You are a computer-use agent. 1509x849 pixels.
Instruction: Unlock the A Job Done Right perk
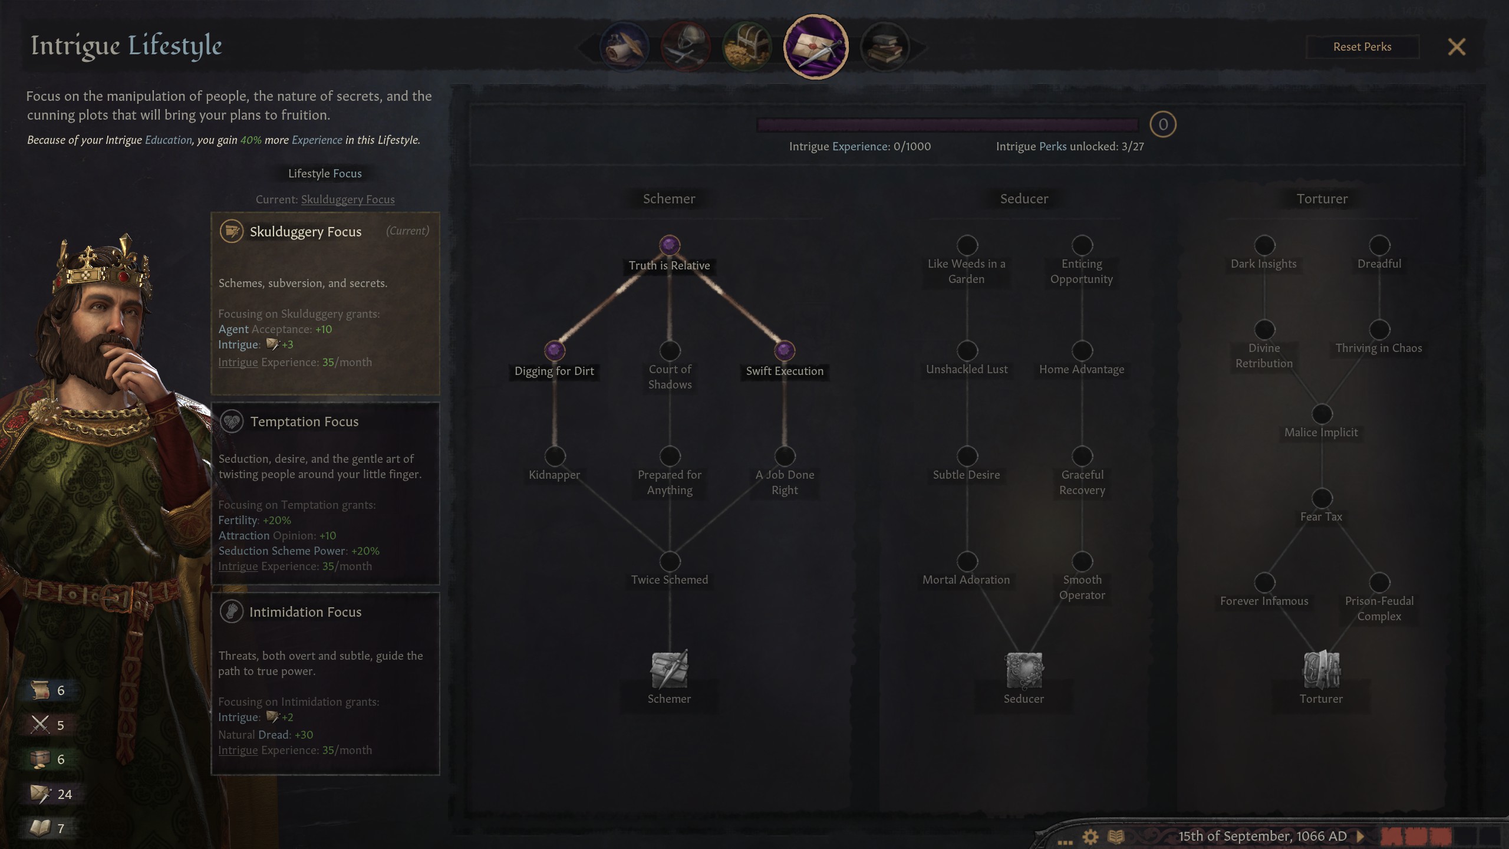tap(785, 456)
